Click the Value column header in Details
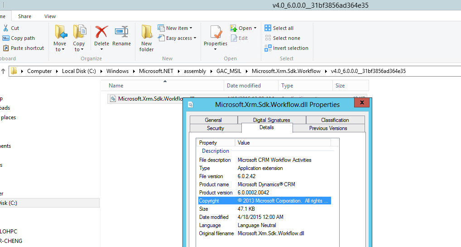 (x=283, y=142)
